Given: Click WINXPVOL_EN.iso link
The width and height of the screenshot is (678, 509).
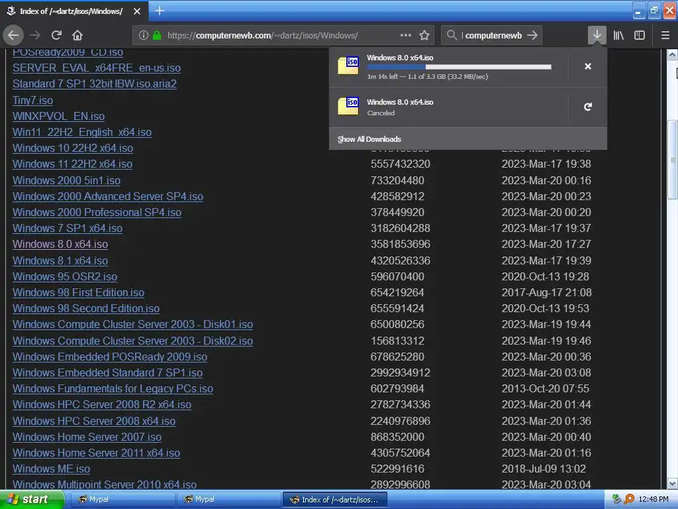Looking at the screenshot, I should pos(58,117).
